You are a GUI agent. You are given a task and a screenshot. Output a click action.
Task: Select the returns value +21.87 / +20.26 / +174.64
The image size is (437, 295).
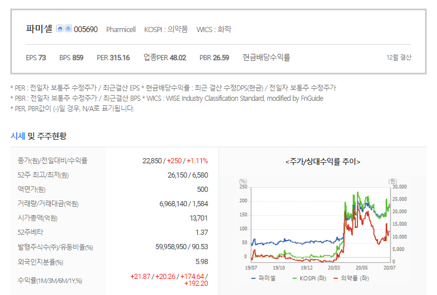169,280
